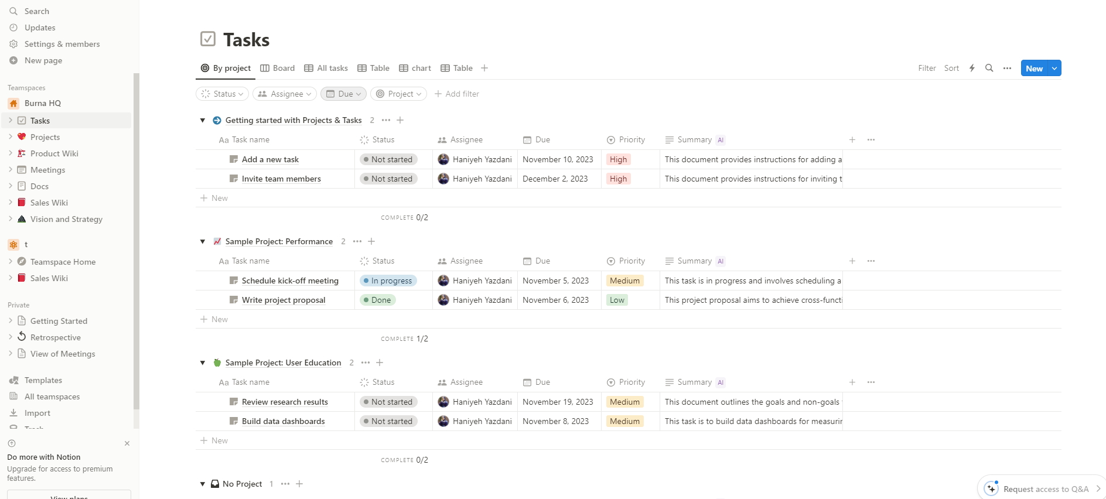Switch to the By project view tab
Viewport: 1106px width, 499px height.
click(x=226, y=68)
